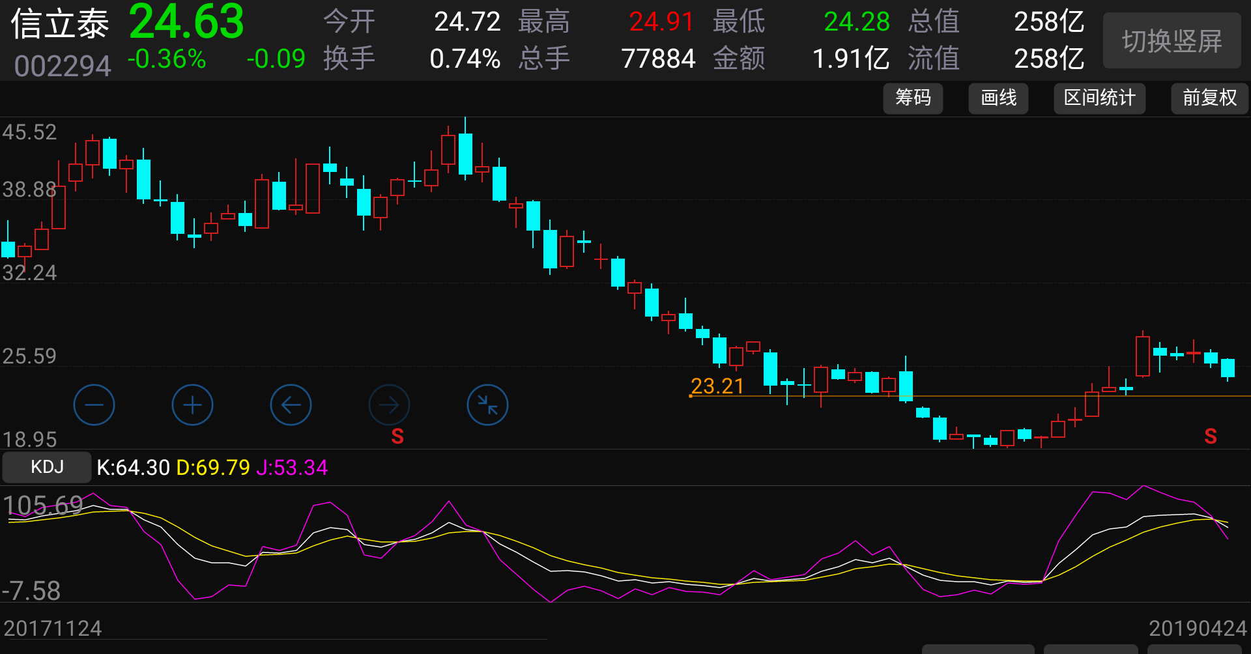Open the 筹码 chip distribution view
The width and height of the screenshot is (1251, 654).
click(913, 98)
